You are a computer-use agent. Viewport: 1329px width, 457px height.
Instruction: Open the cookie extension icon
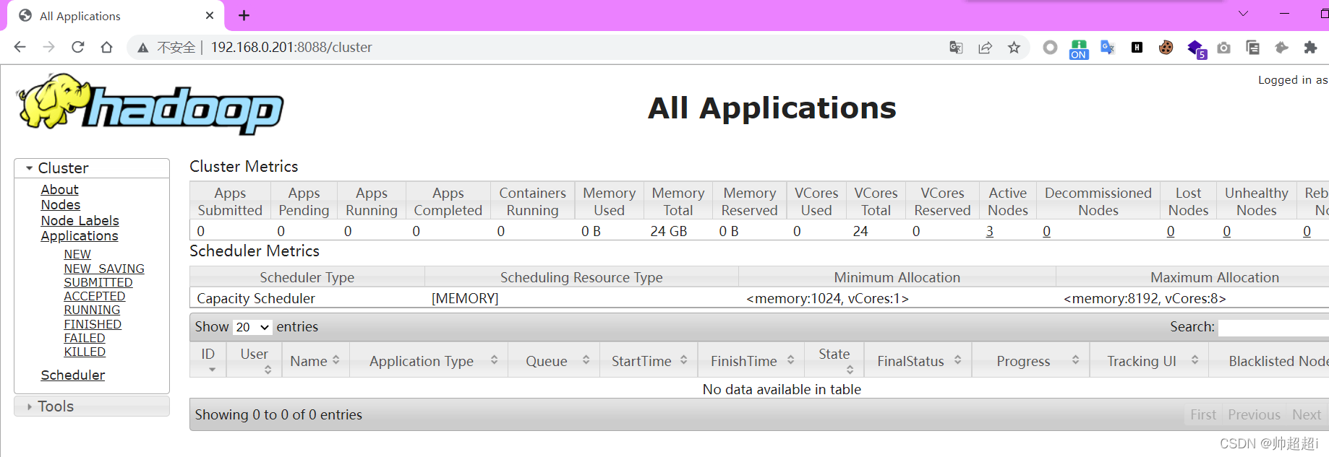tap(1166, 48)
